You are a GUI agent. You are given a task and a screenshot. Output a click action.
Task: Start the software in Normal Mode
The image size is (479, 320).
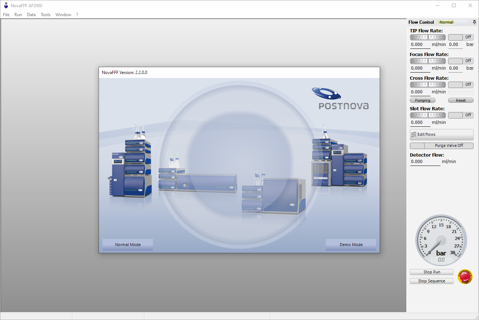(x=128, y=245)
